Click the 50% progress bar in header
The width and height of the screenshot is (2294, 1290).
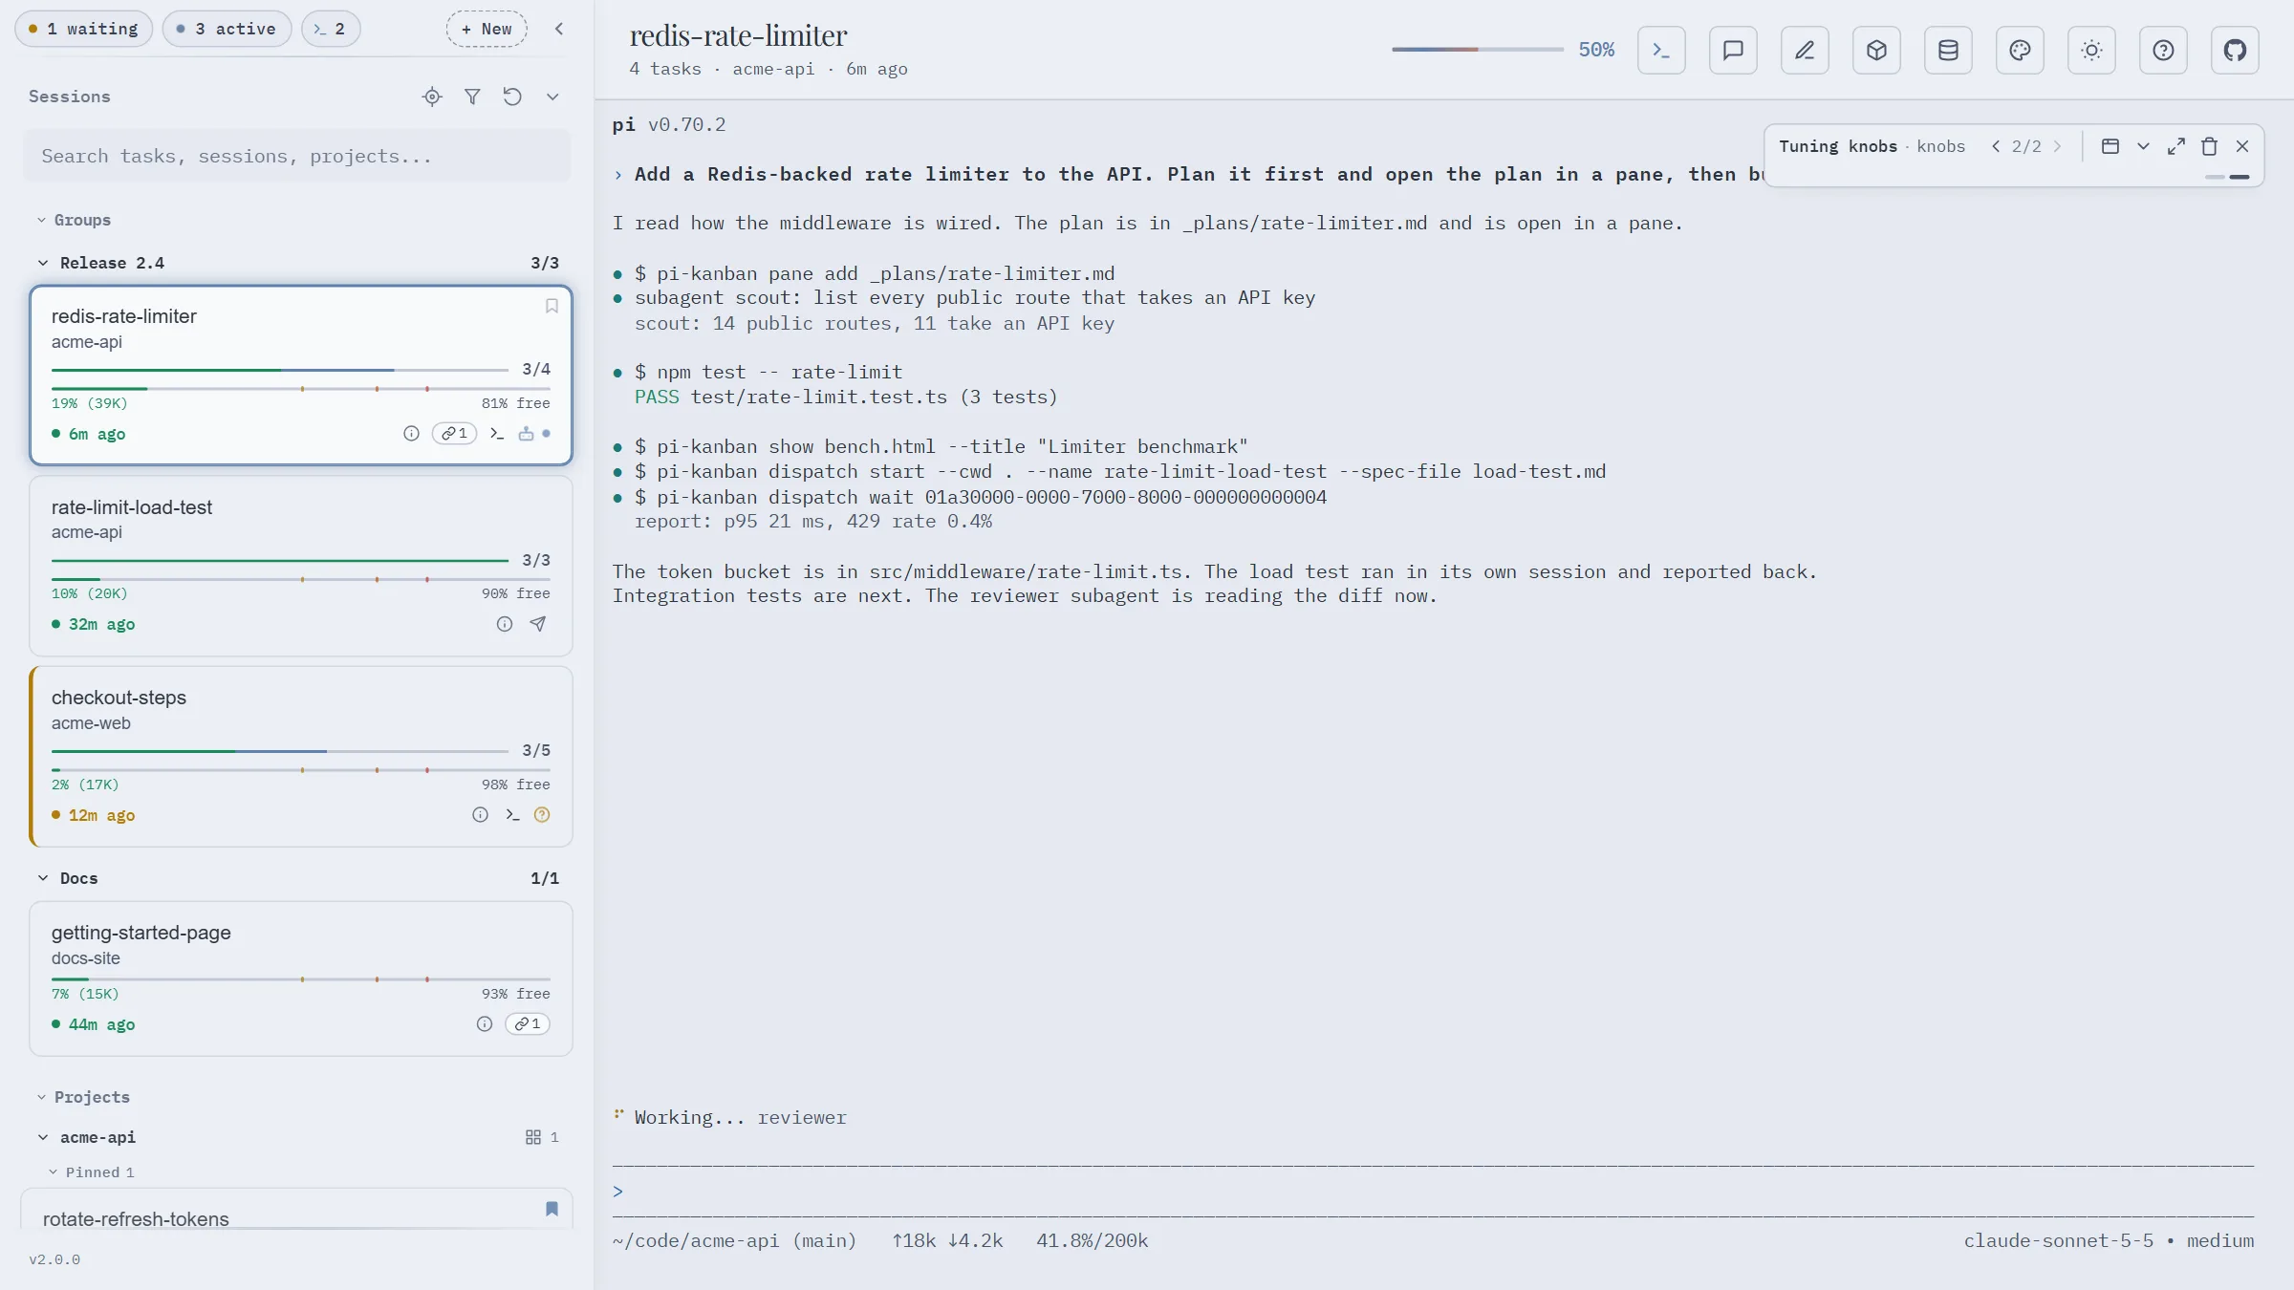tap(1477, 50)
